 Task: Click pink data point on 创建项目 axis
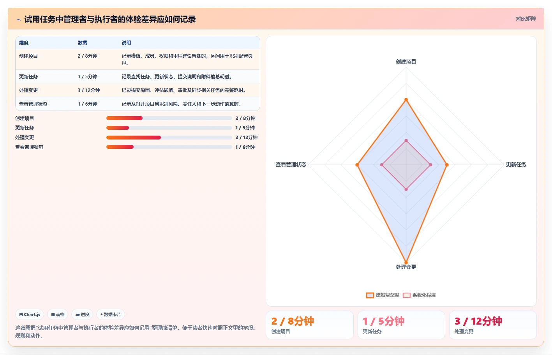point(406,140)
